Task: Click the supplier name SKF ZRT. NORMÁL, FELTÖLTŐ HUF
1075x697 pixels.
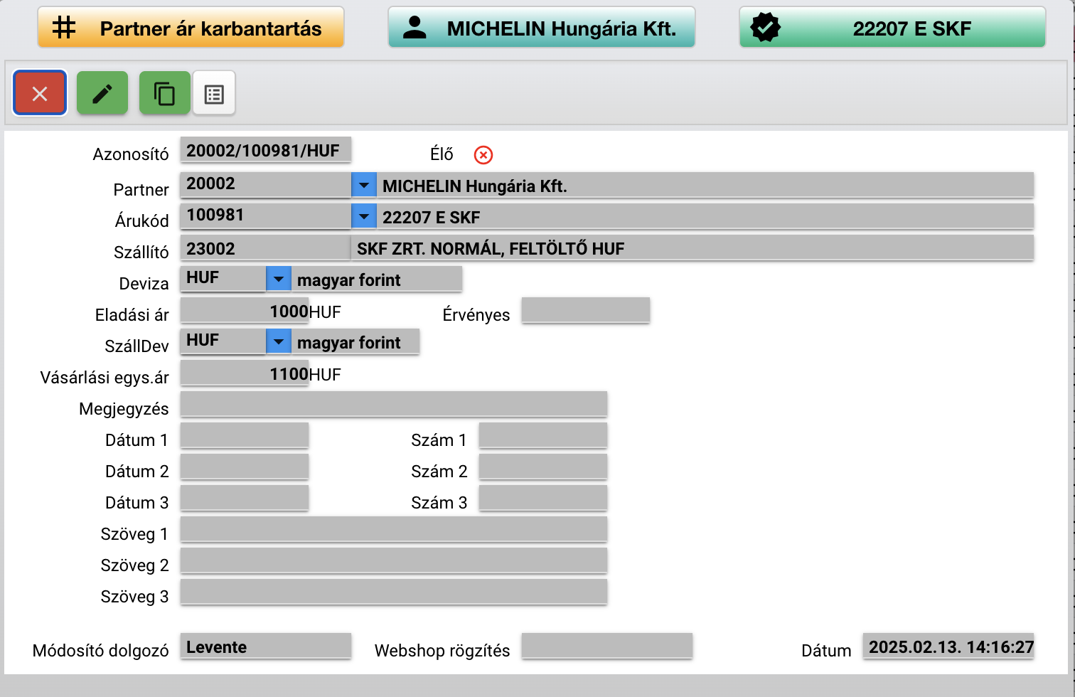Action: click(x=491, y=248)
